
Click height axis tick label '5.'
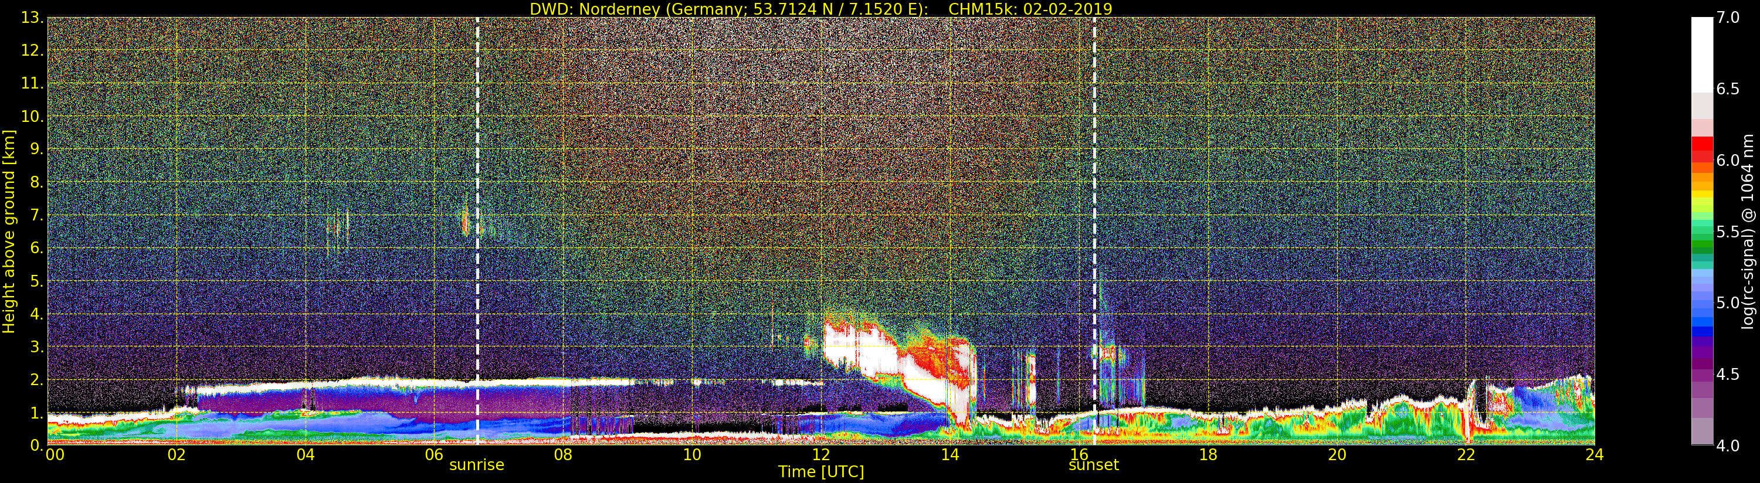[37, 281]
